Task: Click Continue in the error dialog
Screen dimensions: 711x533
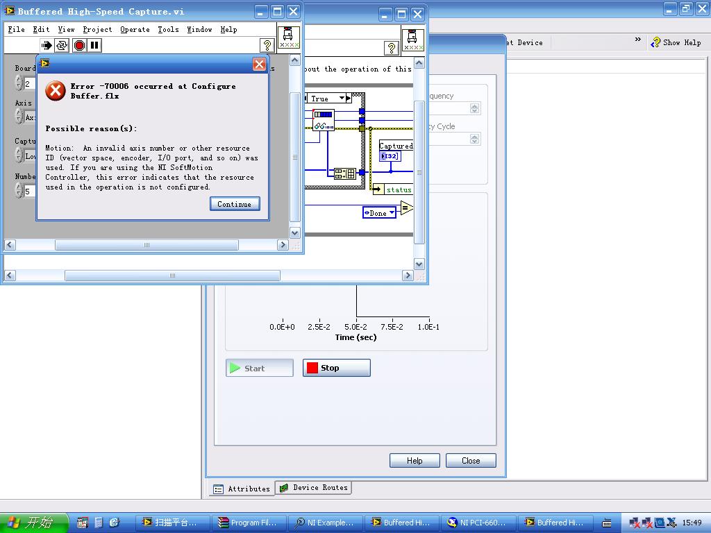Action: tap(235, 204)
